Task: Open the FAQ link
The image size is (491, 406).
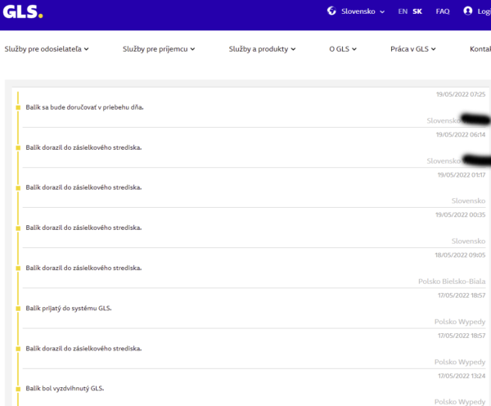Action: [443, 11]
